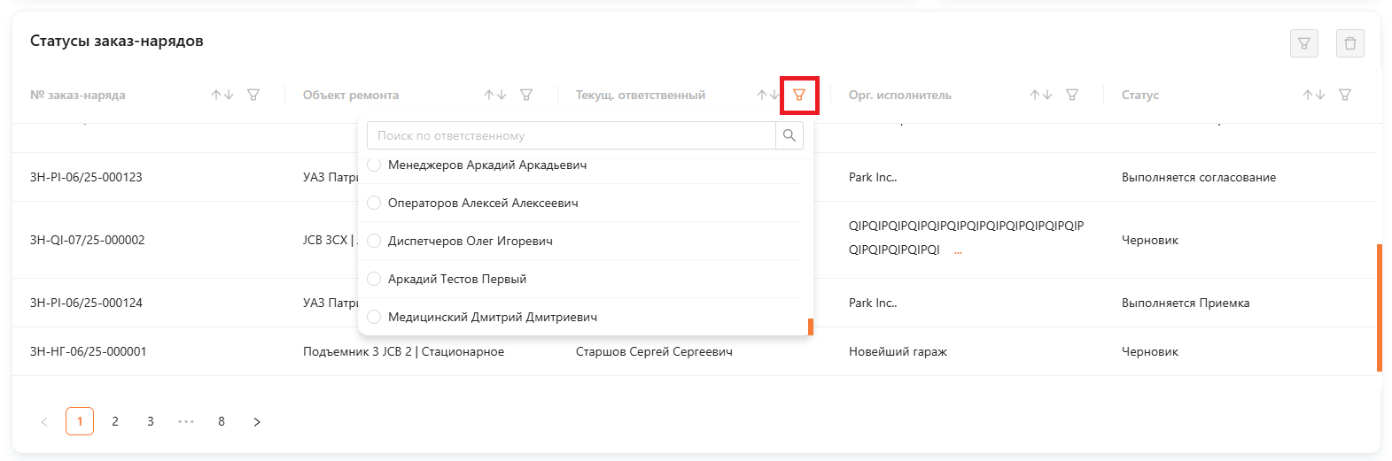Sort by № заказ-наряда column
This screenshot has width=1392, height=461.
[x=222, y=95]
